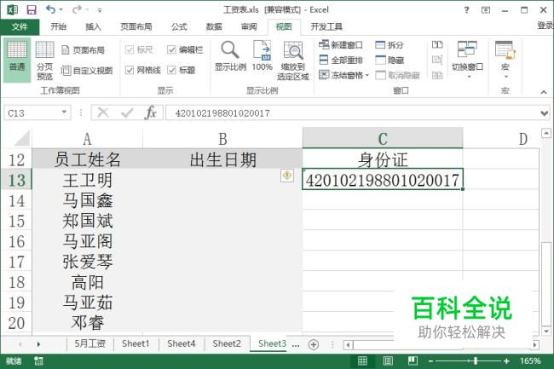Insert function with fx button
The width and height of the screenshot is (554, 369).
coord(151,113)
